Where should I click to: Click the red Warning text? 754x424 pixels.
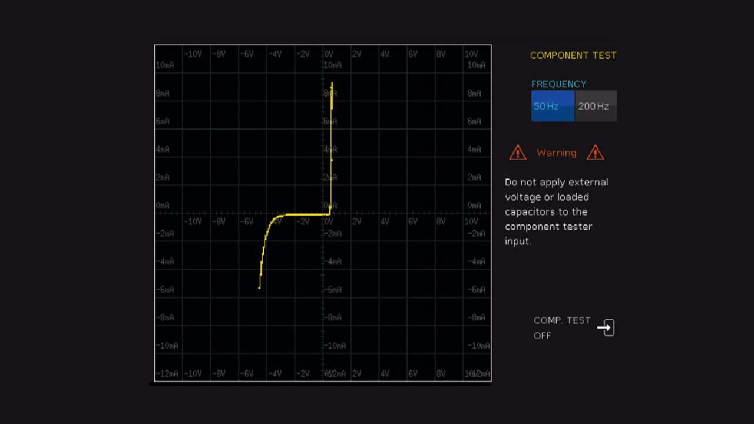[556, 153]
